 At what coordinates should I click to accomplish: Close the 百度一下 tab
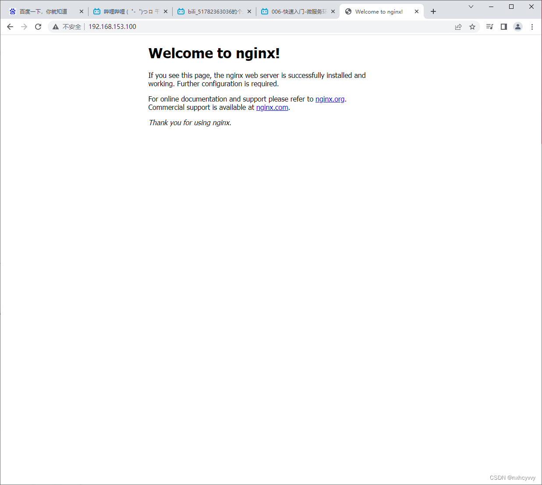[x=81, y=11]
